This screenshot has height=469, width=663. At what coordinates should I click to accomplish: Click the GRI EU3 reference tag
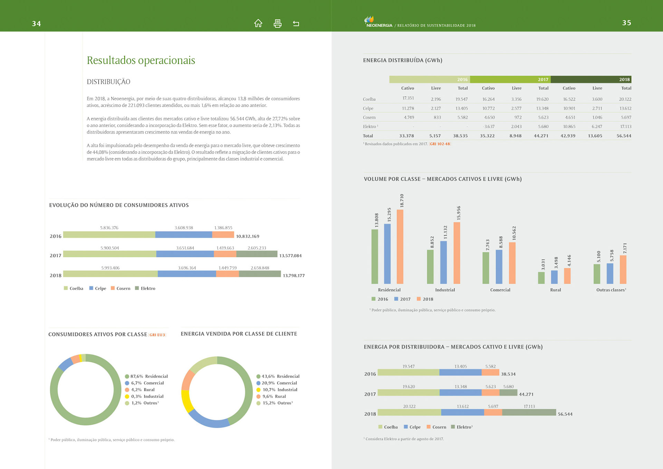click(x=157, y=335)
